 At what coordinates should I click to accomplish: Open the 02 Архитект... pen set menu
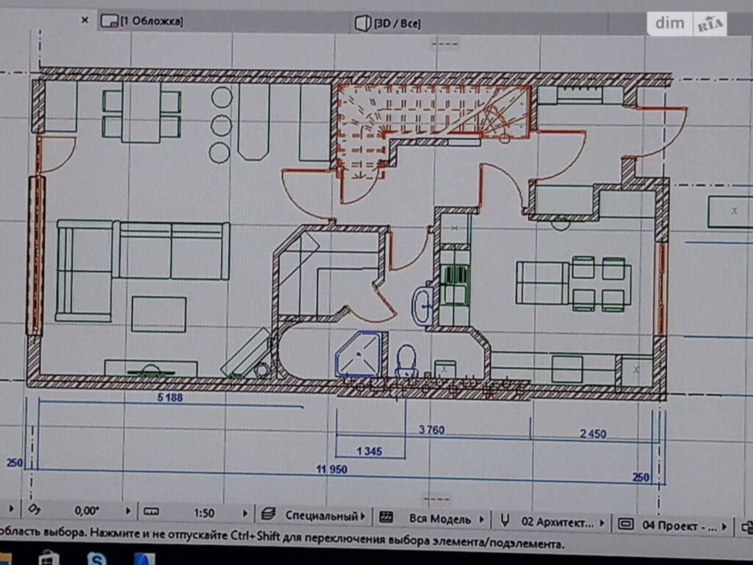point(602,523)
